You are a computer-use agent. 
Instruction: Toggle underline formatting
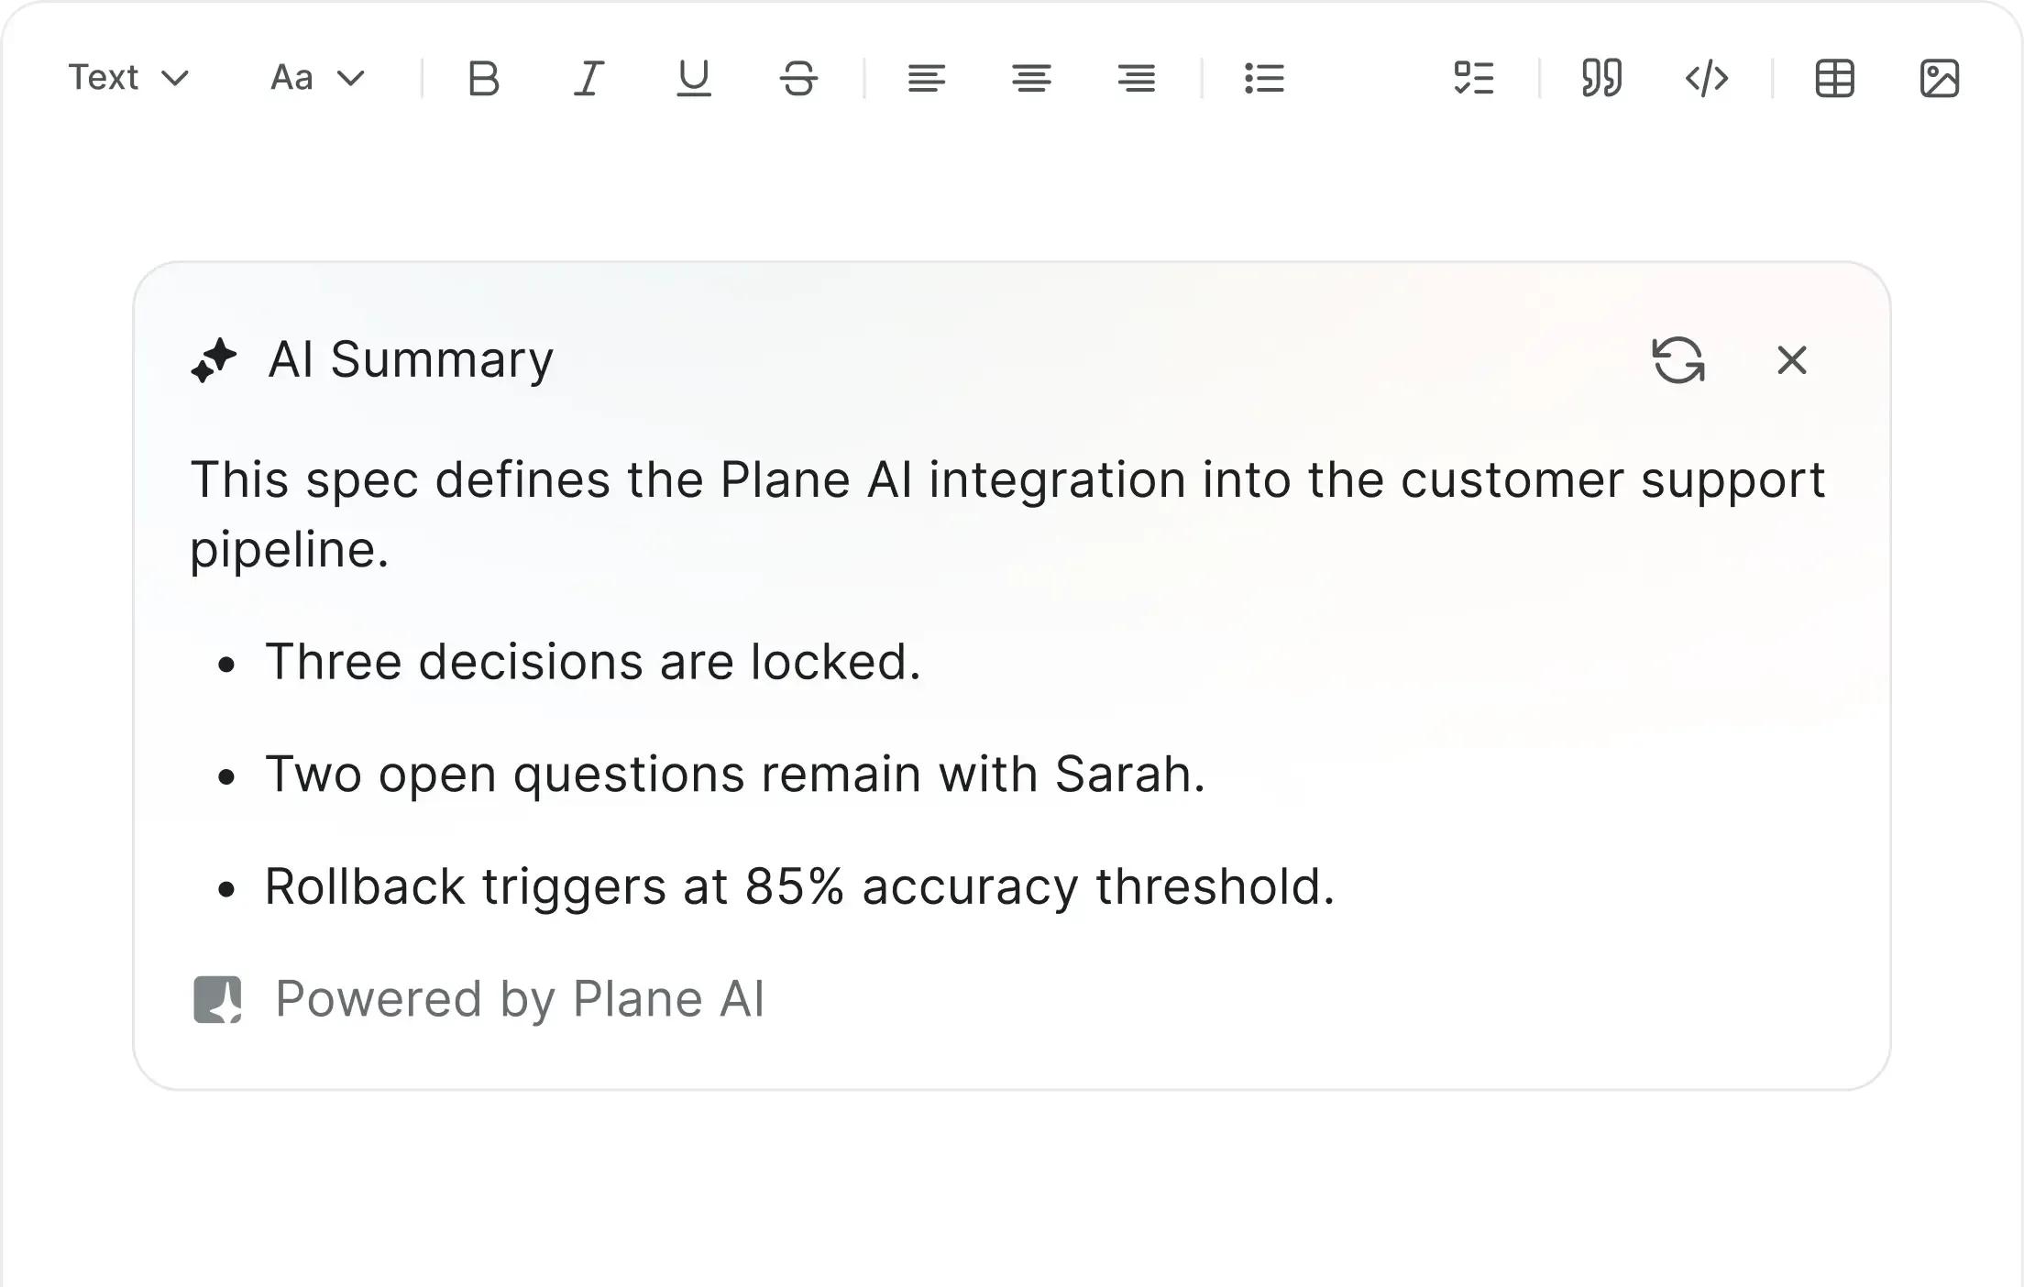(694, 79)
